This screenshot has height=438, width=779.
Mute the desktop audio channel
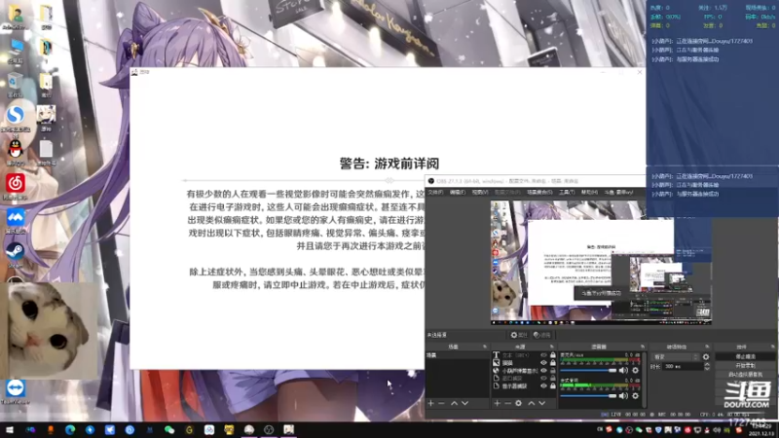point(623,395)
